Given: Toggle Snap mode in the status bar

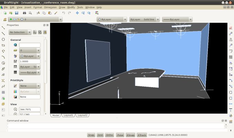Looking at the screenshot, I should (91, 135).
